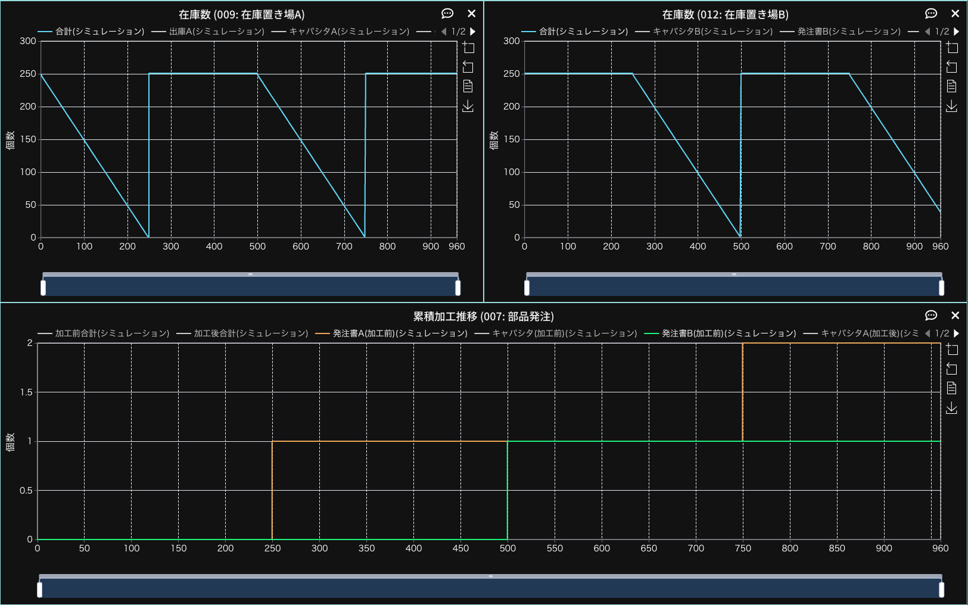The width and height of the screenshot is (968, 605).
Task: Toggle 加工後合計(シミュレーション) legend series
Action: click(242, 333)
